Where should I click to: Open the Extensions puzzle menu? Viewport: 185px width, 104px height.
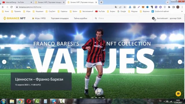tap(169, 7)
